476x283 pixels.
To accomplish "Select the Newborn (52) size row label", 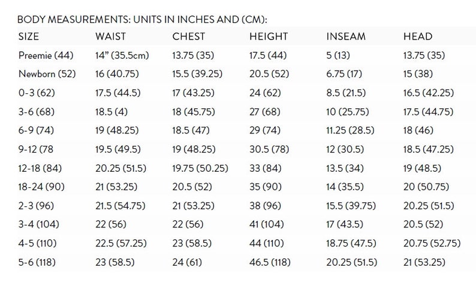I will coord(47,74).
